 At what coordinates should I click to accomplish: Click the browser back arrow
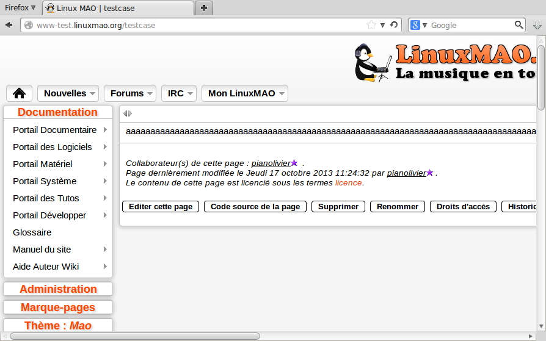coord(9,25)
